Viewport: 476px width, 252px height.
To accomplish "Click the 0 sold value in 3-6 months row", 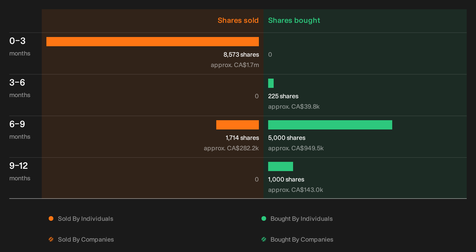I will click(257, 96).
